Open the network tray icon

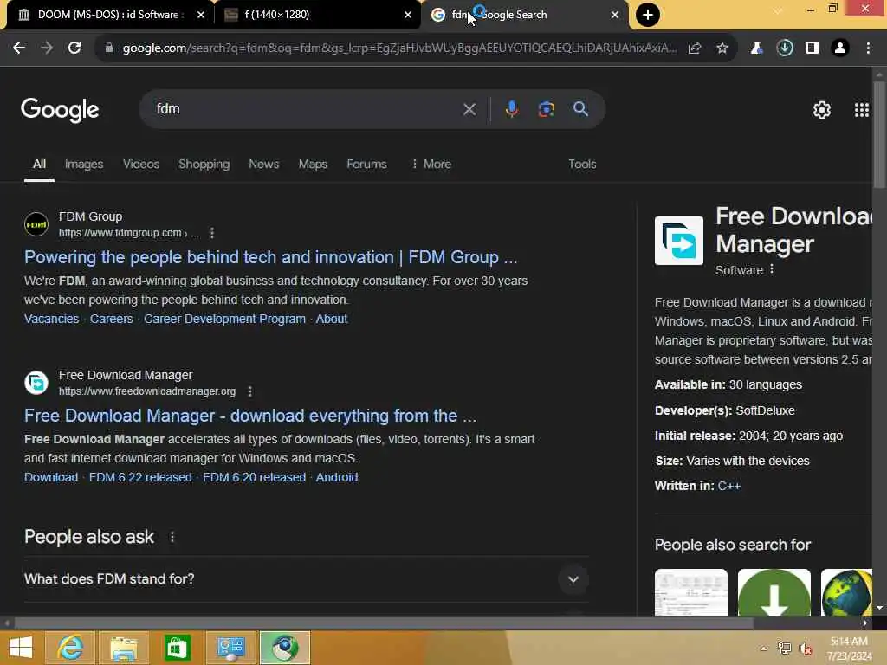click(x=784, y=649)
